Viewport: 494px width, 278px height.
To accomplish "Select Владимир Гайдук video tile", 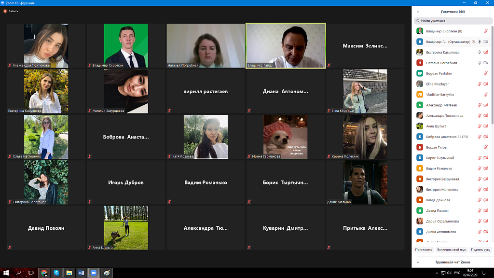I will click(x=286, y=45).
